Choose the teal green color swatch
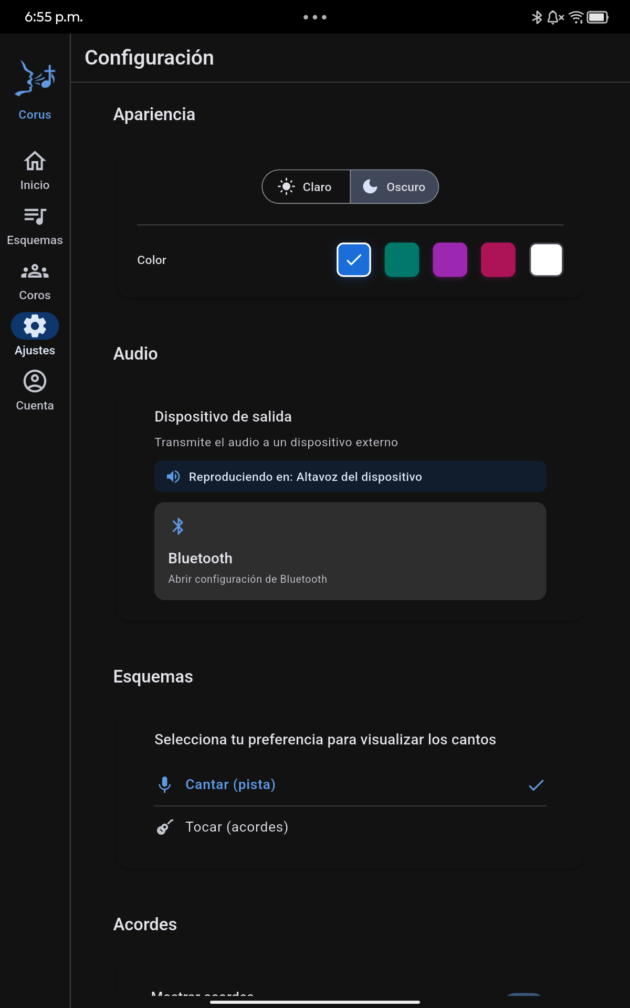 point(402,260)
